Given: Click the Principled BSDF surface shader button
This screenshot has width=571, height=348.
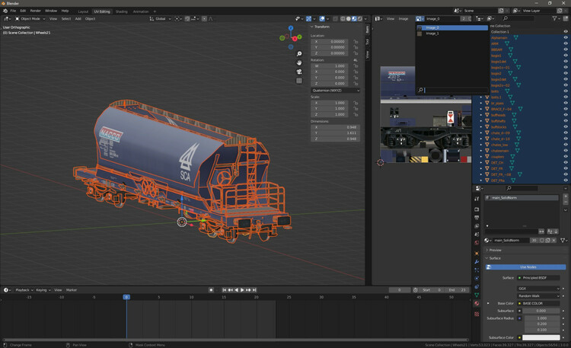Looking at the screenshot, I should click(x=538, y=278).
